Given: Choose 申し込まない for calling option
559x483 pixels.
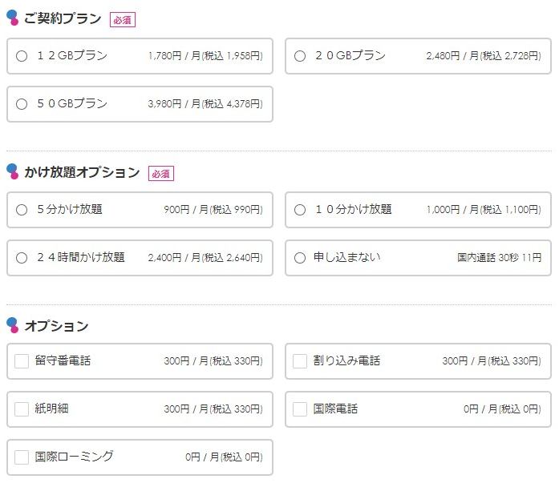Looking at the screenshot, I should pyautogui.click(x=300, y=258).
